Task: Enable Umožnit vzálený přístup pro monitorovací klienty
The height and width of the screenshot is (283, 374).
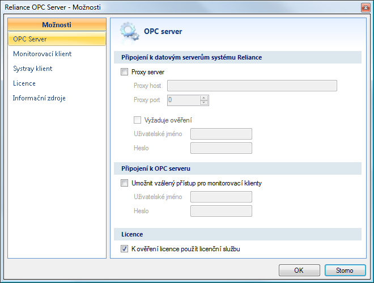Action: pos(124,183)
